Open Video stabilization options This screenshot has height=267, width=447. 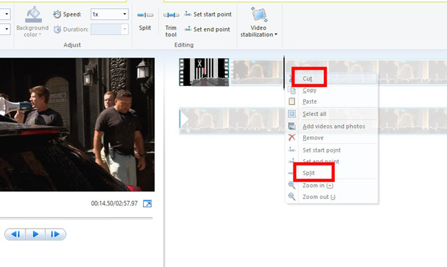pyautogui.click(x=259, y=22)
